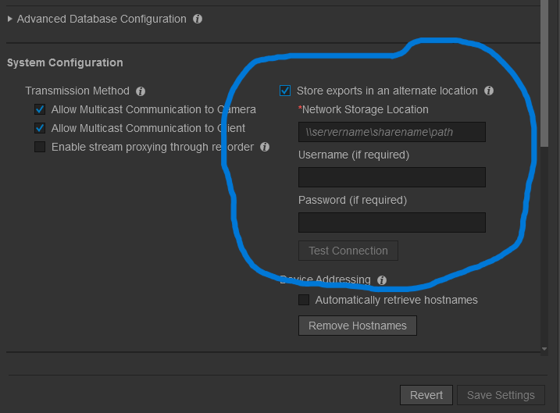Click the Remove Hostnames button
Image resolution: width=560 pixels, height=413 pixels.
point(357,326)
